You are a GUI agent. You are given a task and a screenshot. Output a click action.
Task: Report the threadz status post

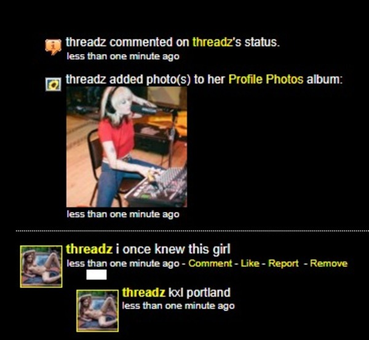click(x=284, y=263)
